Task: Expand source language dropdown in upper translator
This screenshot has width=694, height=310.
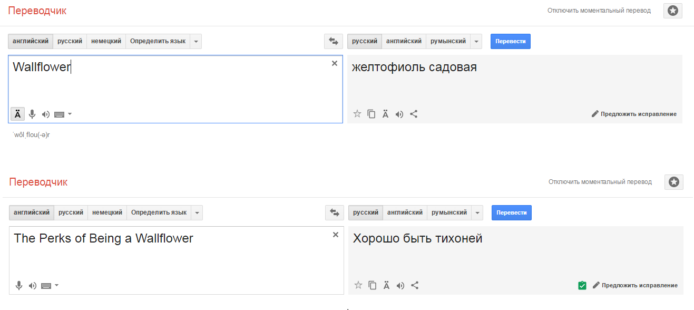Action: [x=196, y=41]
